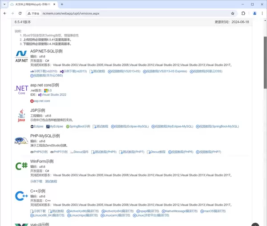Open a new browser tab
Image resolution: width=267 pixels, height=226 pixels.
62,4
